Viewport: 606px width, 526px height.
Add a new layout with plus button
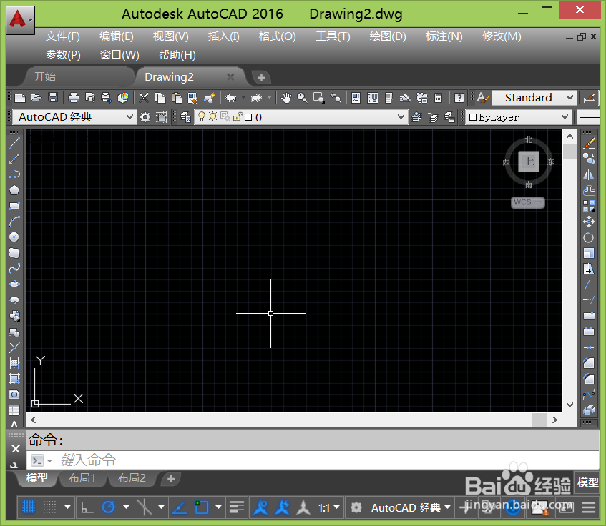pyautogui.click(x=171, y=479)
